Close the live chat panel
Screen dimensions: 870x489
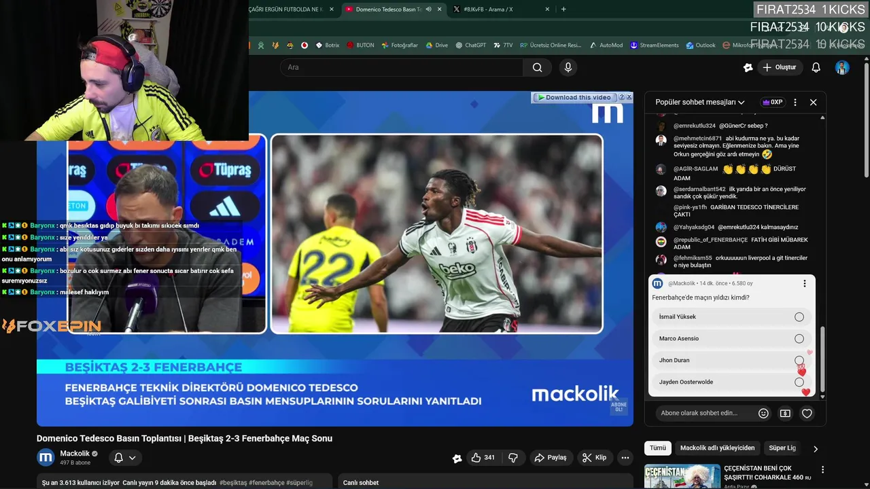click(x=813, y=102)
